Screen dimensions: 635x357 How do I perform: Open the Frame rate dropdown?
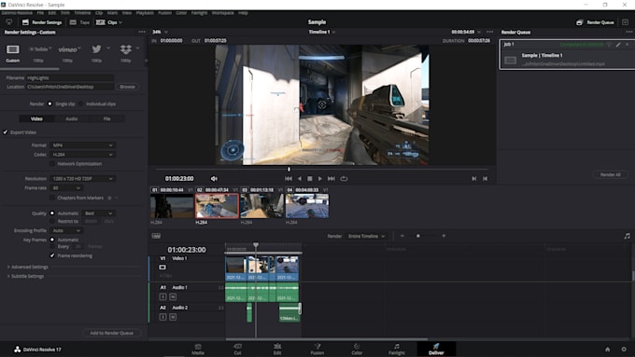point(66,188)
